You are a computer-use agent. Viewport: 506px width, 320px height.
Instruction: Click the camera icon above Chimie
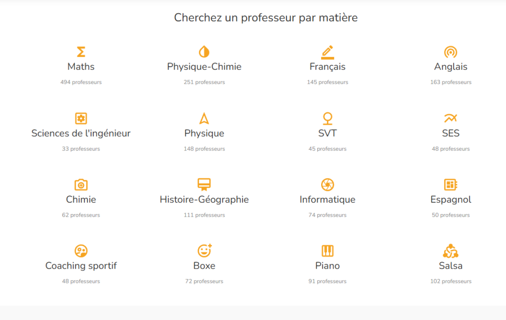point(81,184)
